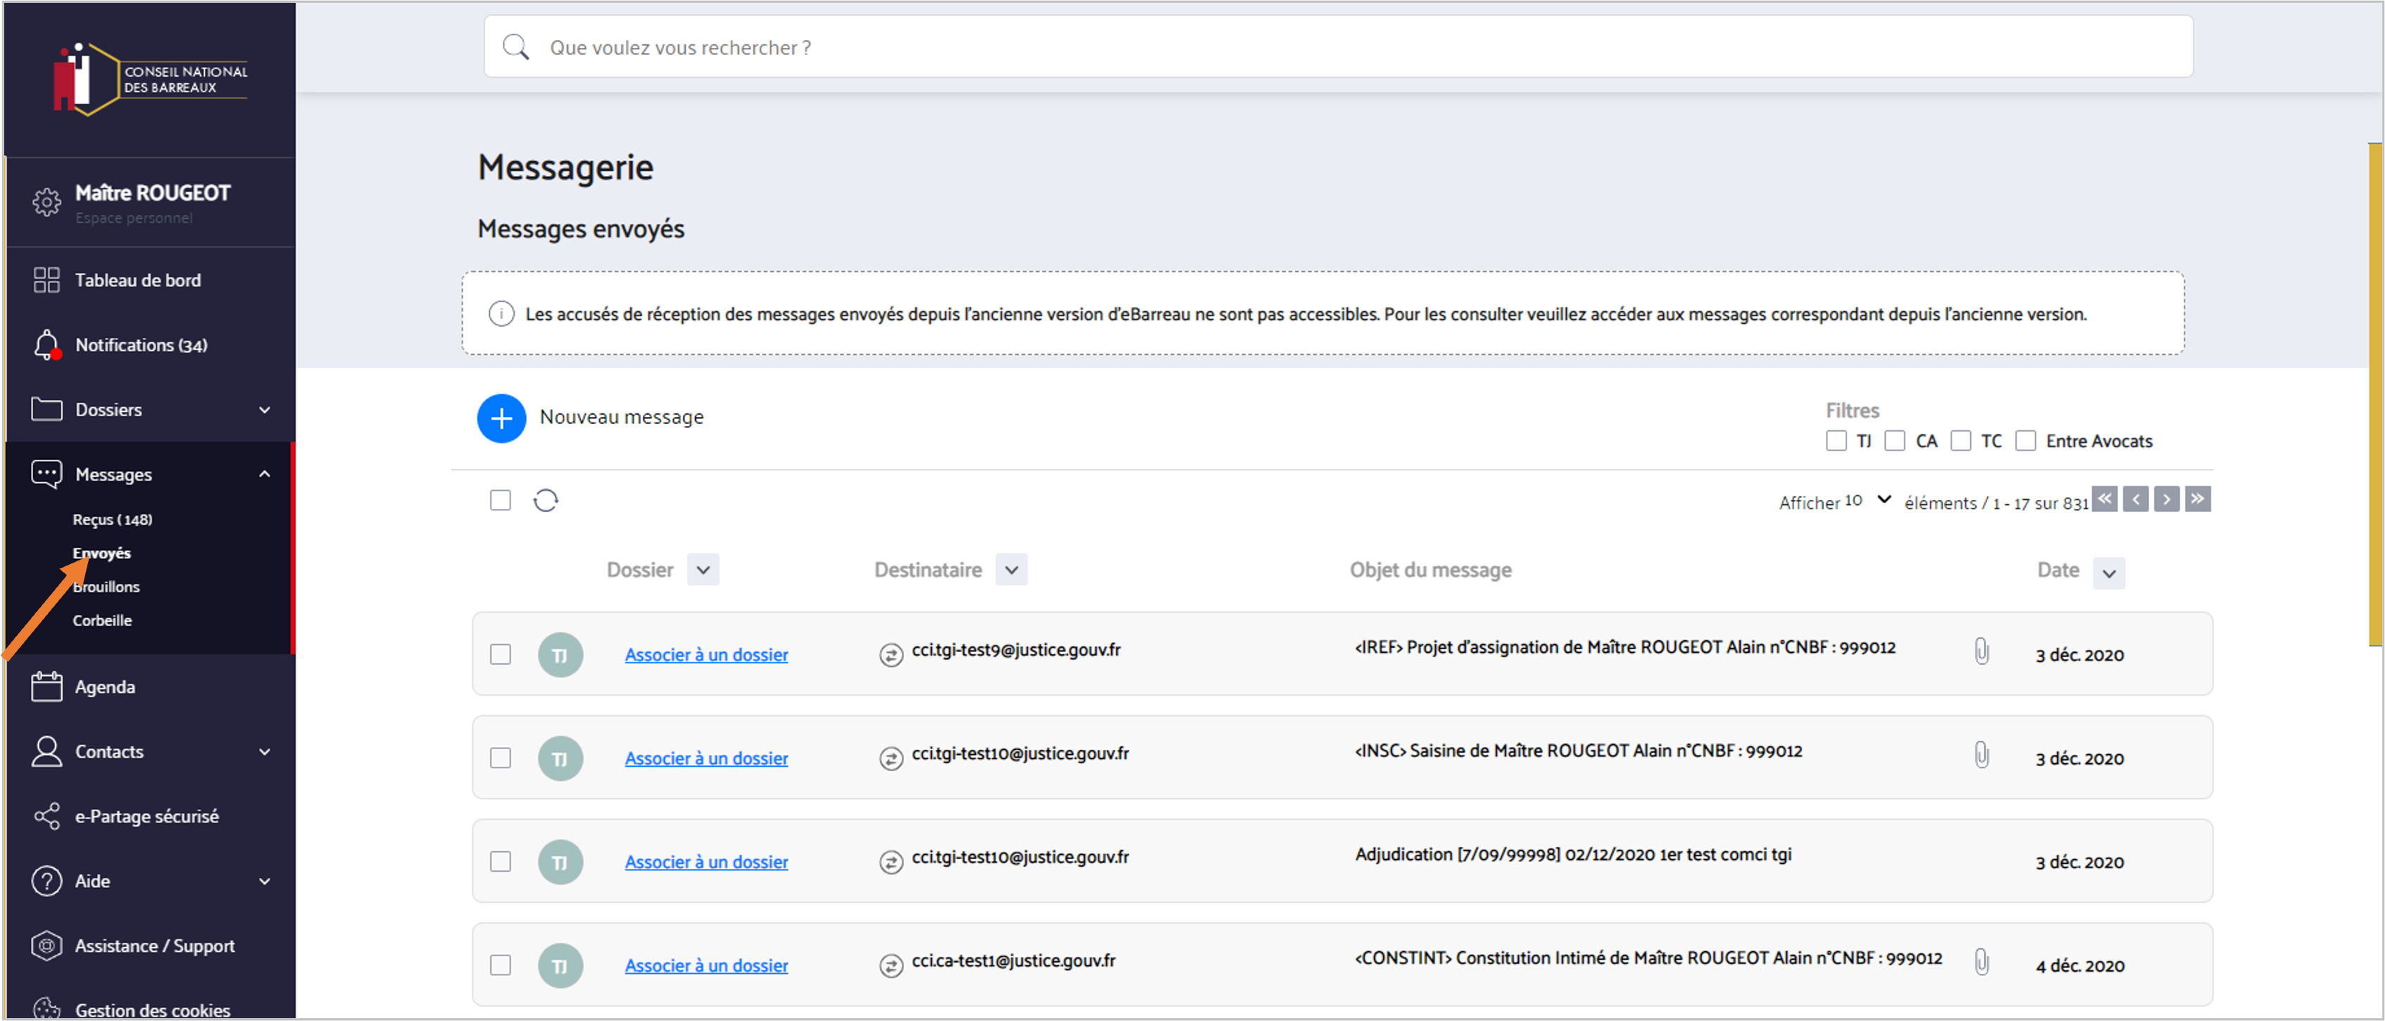Click attachment paperclip on Projet d'assignation message
Screen dimensions: 2385x1021
point(1980,651)
